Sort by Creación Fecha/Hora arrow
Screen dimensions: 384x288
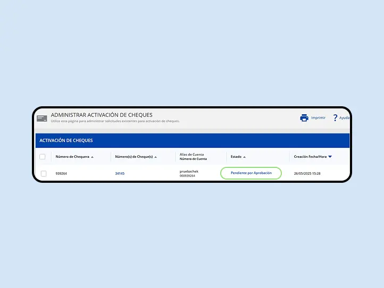click(x=330, y=157)
